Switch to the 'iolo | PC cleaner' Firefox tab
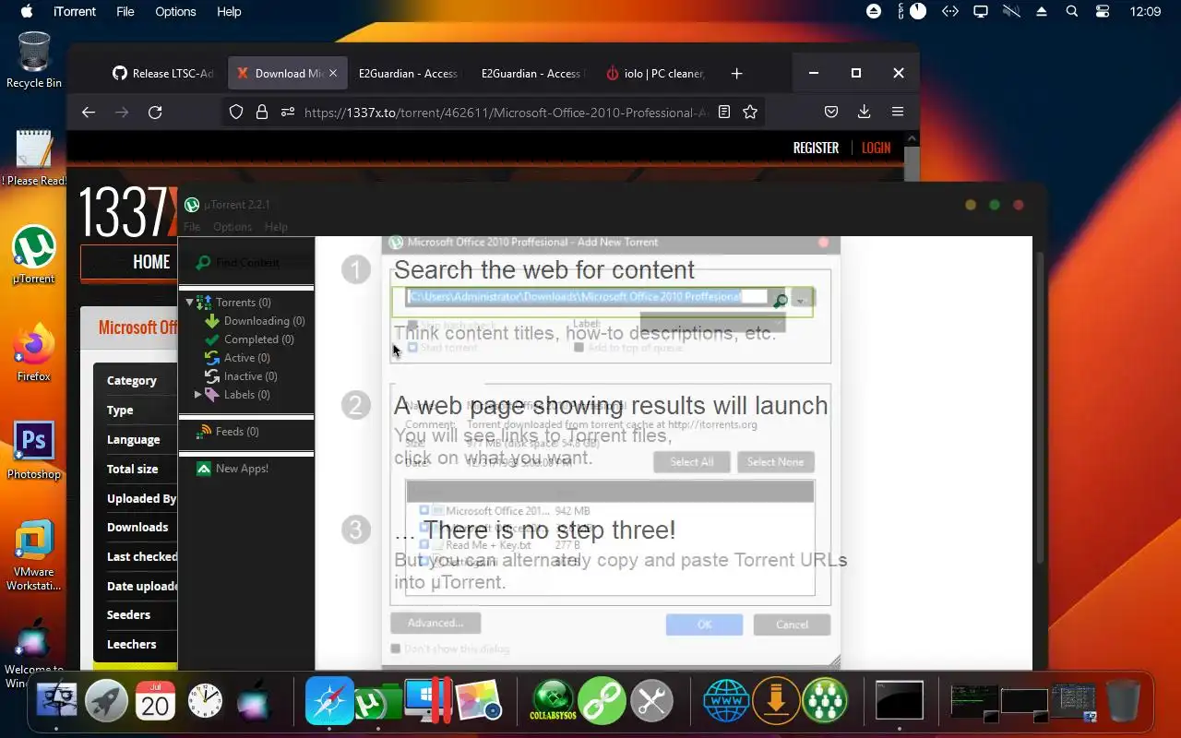Screen dimensions: 1181x738 655,73
